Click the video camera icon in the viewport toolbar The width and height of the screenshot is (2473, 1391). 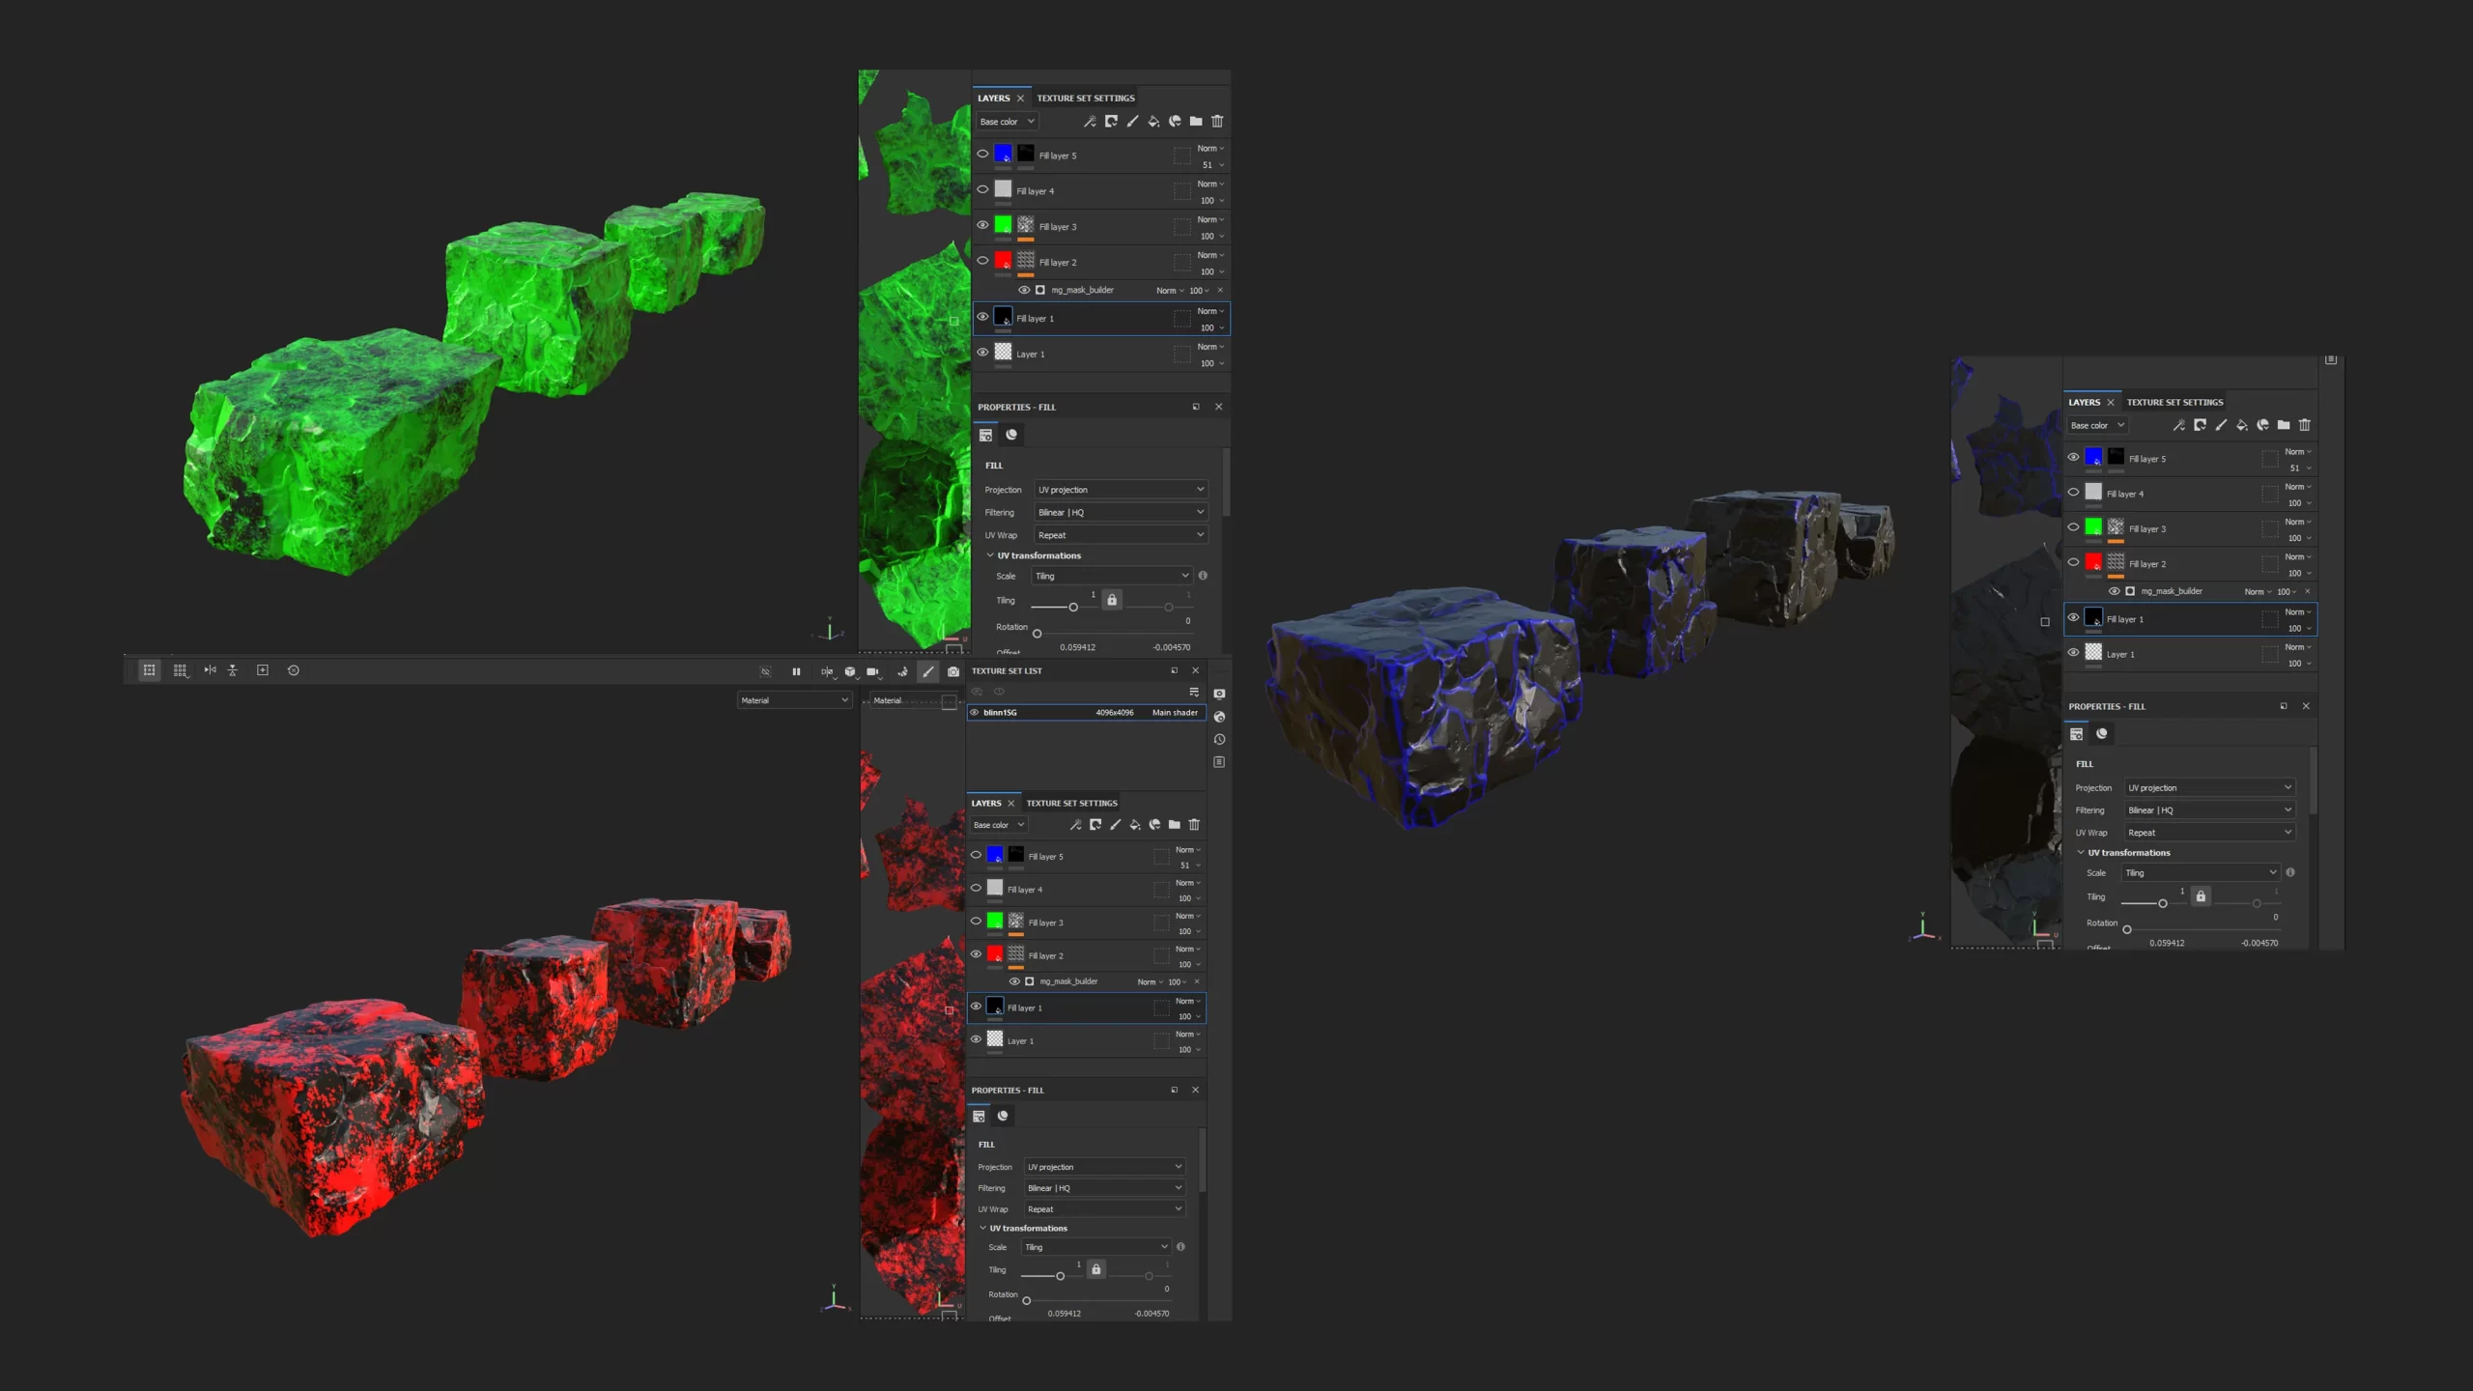[873, 671]
